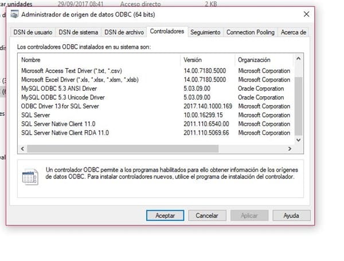Click the ODBC driver info table icon
The width and height of the screenshot is (344, 261).
tap(30, 177)
